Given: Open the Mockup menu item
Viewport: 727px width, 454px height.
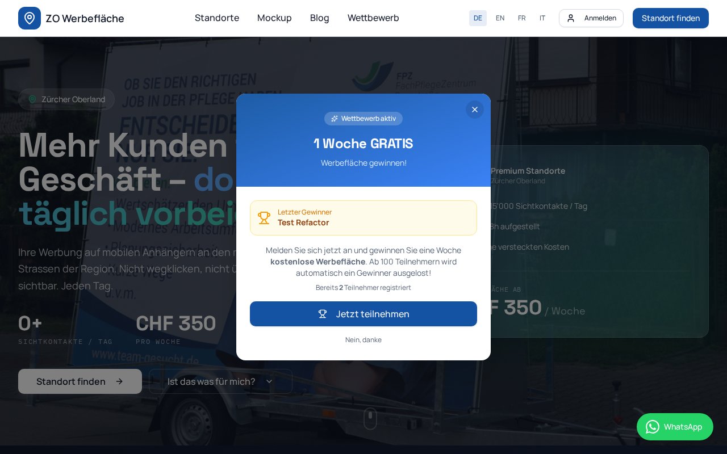Looking at the screenshot, I should tap(274, 18).
